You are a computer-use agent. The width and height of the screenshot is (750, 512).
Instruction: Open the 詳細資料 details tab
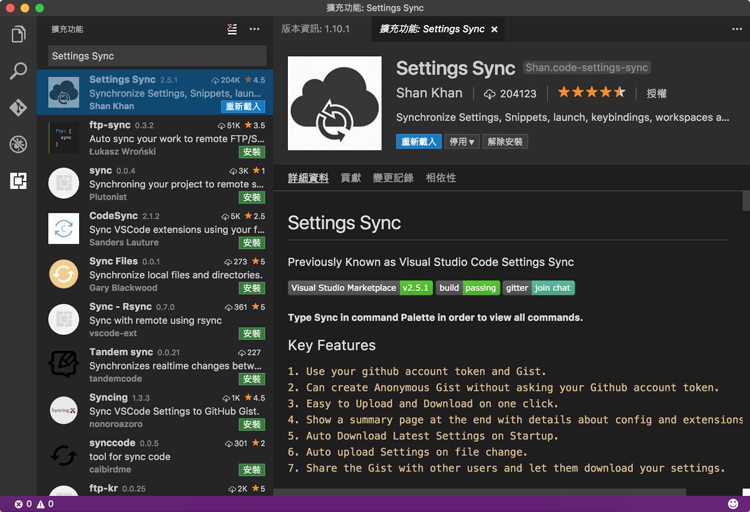click(308, 178)
